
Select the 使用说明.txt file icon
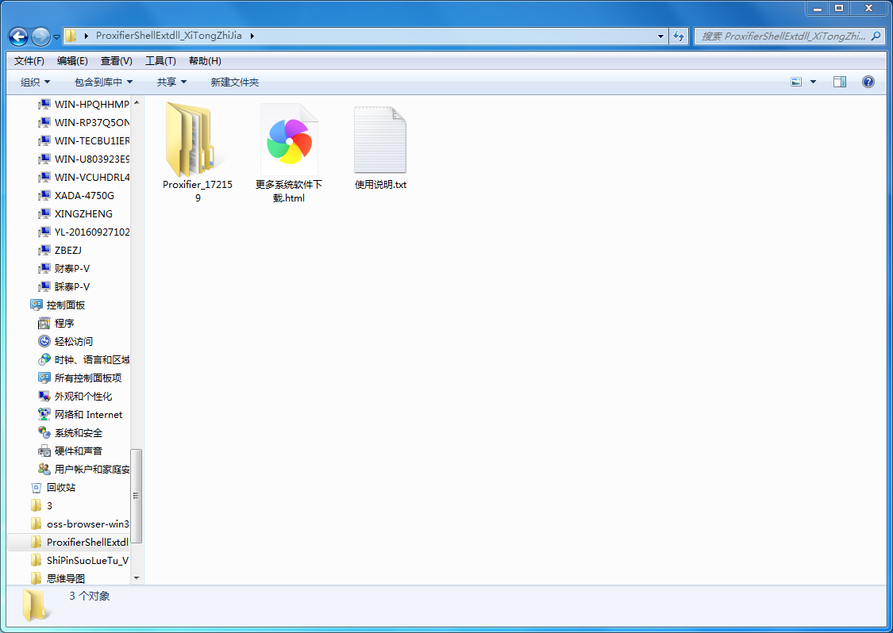pos(380,140)
